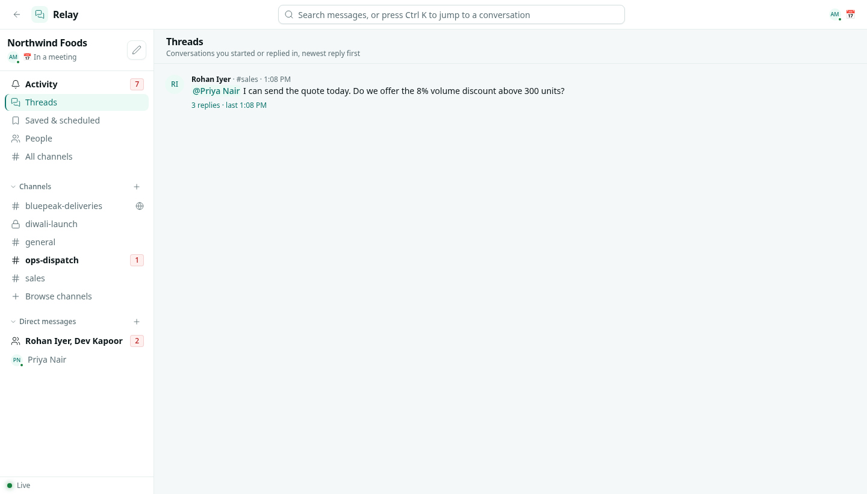Click the AM avatar in top right
Viewport: 867px width, 494px height.
tap(834, 14)
